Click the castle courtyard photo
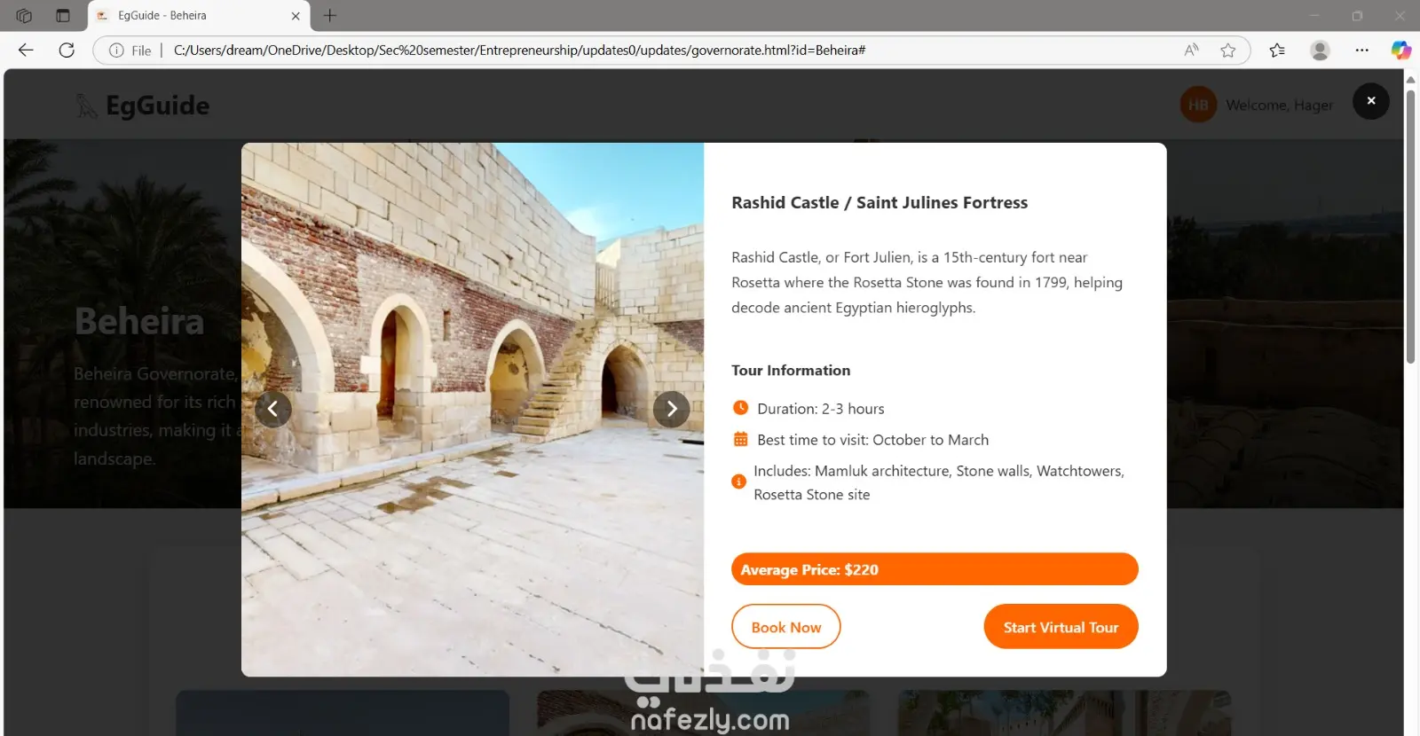The height and width of the screenshot is (736, 1420). click(x=472, y=410)
